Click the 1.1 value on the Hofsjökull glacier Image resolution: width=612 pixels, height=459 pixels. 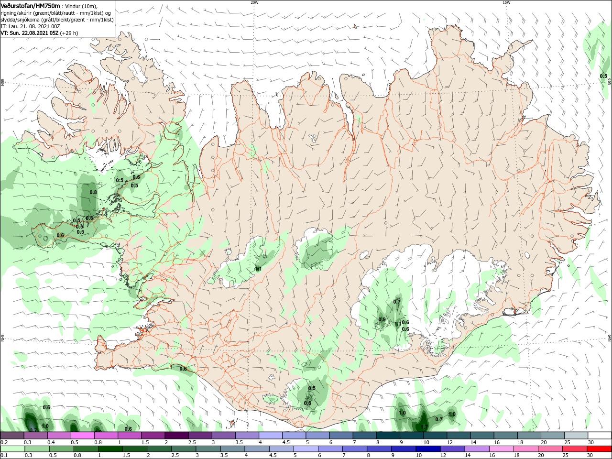click(258, 269)
